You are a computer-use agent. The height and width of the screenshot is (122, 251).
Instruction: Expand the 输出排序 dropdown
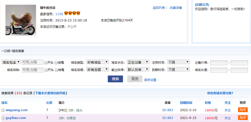point(138,69)
